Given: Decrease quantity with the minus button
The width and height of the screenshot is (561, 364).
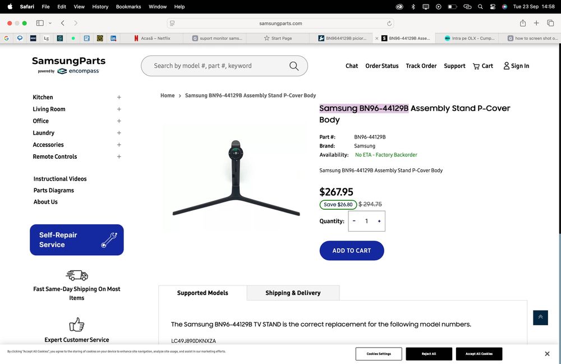Looking at the screenshot, I should tap(354, 222).
